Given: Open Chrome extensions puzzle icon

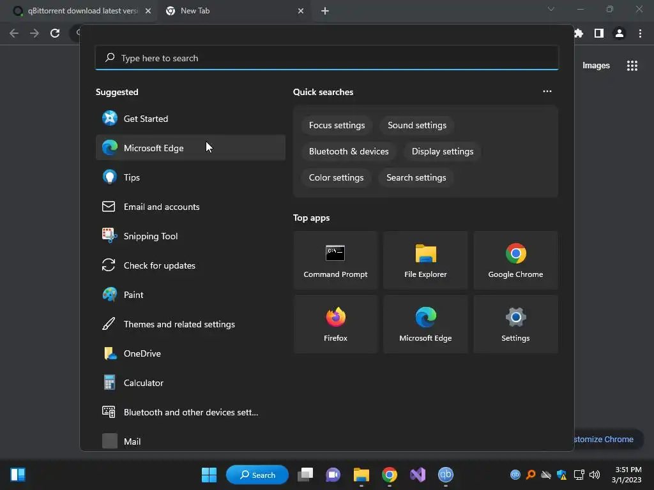Looking at the screenshot, I should click(x=579, y=33).
